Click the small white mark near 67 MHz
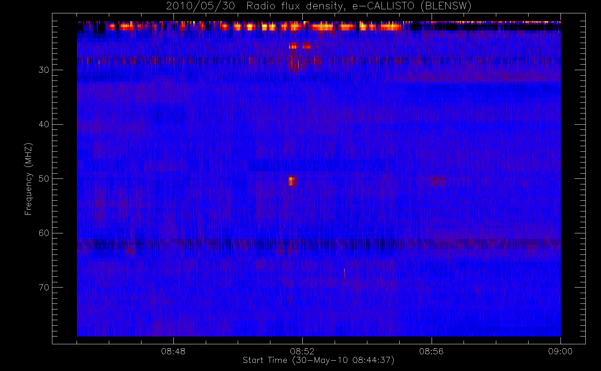 [344, 273]
